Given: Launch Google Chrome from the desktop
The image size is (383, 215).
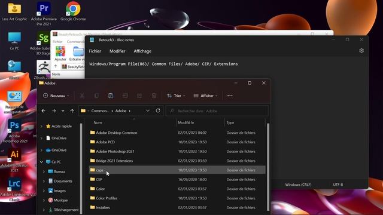Looking at the screenshot, I should [x=73, y=11].
